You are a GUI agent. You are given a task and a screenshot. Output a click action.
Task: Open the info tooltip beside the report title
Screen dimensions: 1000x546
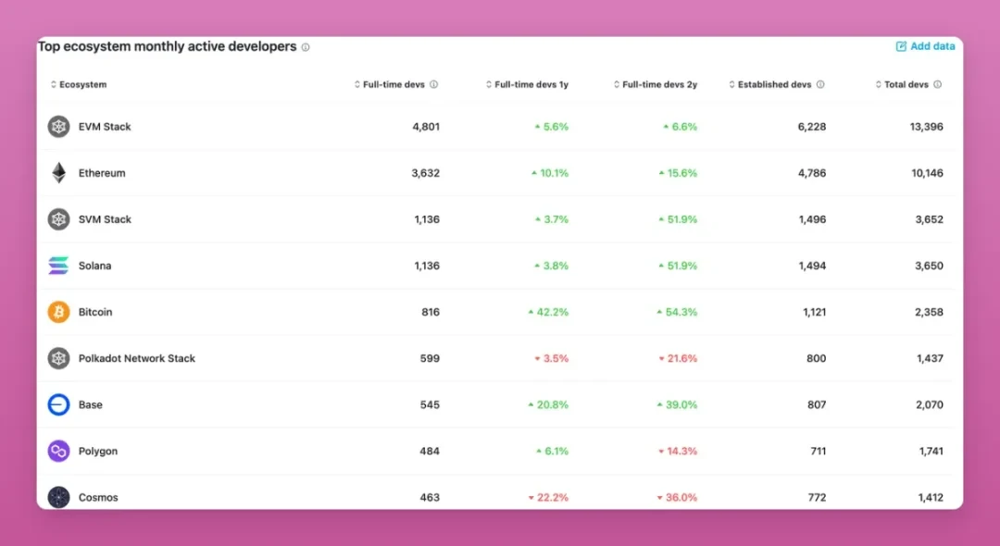[x=306, y=46]
